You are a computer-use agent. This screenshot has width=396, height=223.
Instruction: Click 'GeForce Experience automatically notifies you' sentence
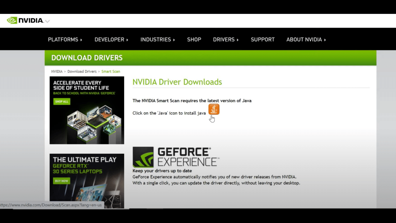pyautogui.click(x=214, y=177)
